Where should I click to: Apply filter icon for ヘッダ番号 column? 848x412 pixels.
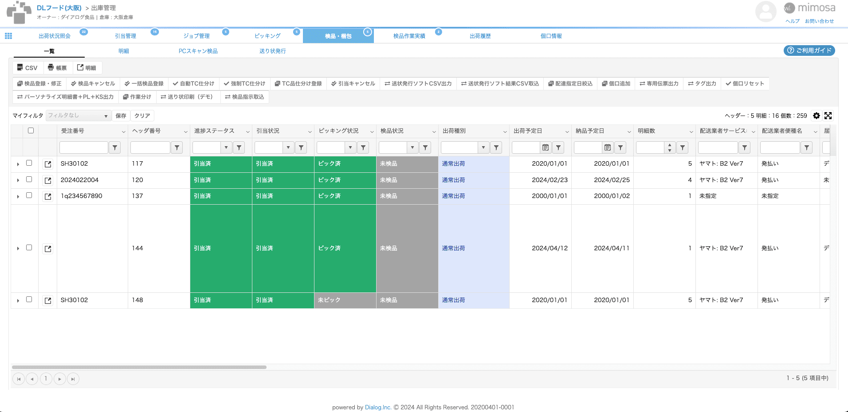177,148
